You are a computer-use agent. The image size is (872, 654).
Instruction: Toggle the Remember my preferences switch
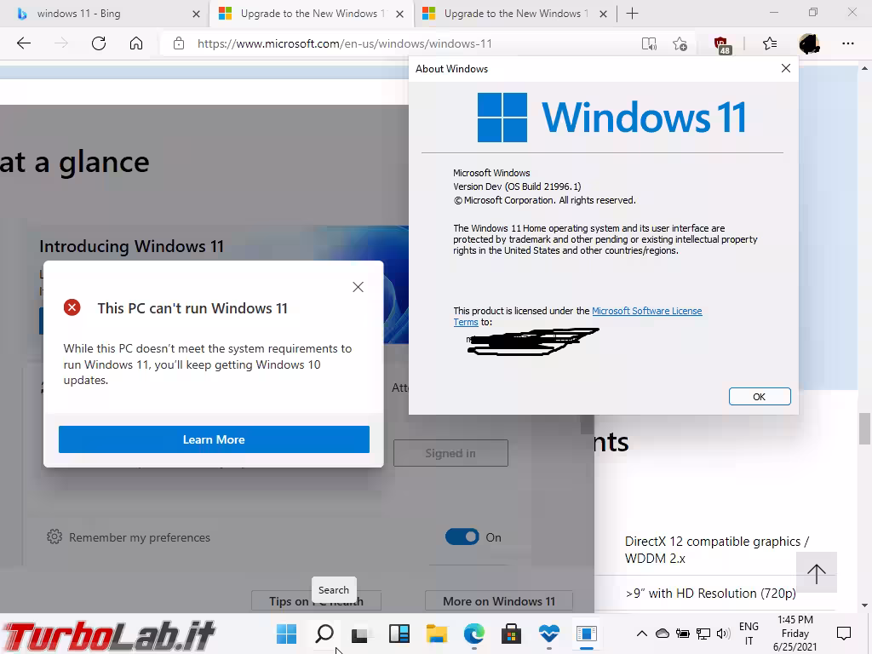pyautogui.click(x=462, y=536)
